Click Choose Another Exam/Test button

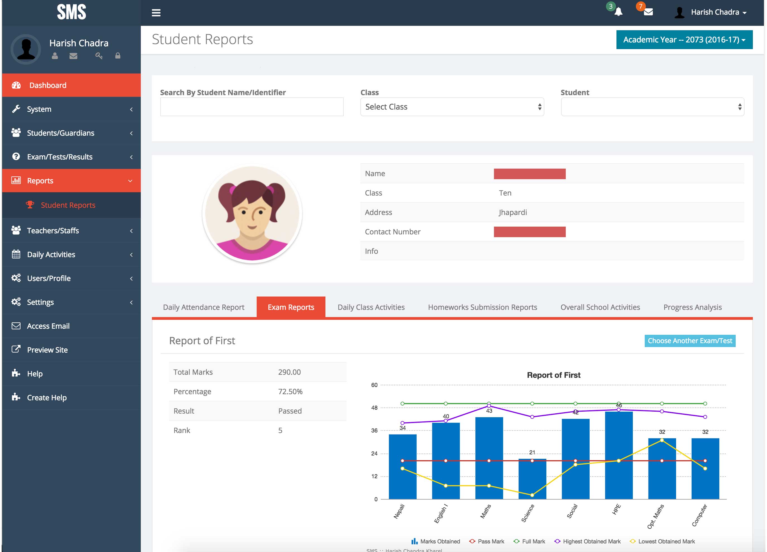(x=690, y=340)
